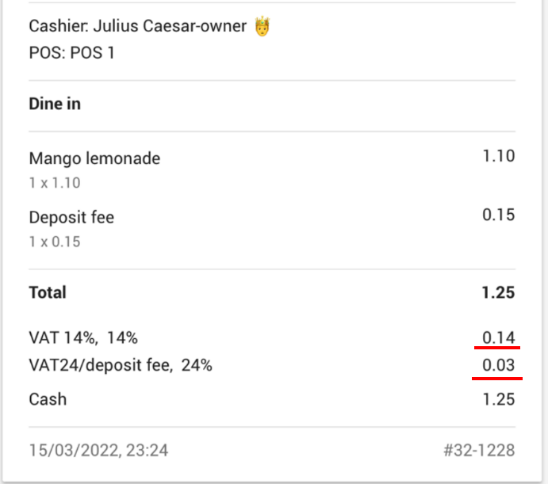
Task: Click the Mango lemonade price 1.10
Action: (499, 157)
